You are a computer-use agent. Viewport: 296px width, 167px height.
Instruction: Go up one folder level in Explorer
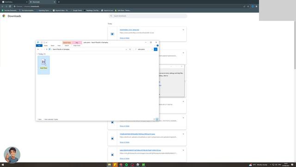coord(47,49)
